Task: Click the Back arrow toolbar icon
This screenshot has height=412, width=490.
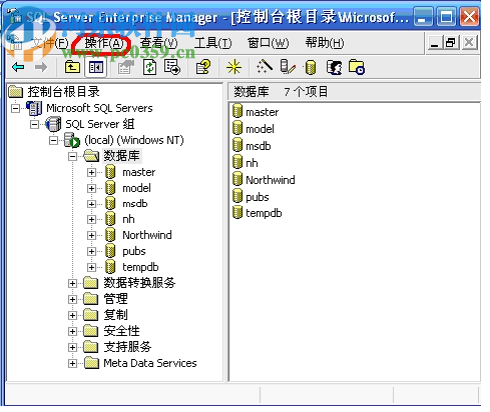Action: click(x=18, y=68)
